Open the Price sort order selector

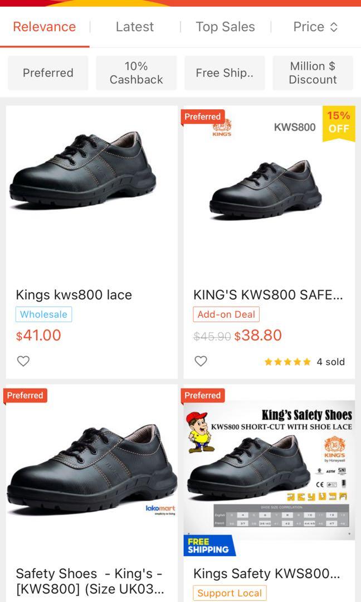pos(316,26)
